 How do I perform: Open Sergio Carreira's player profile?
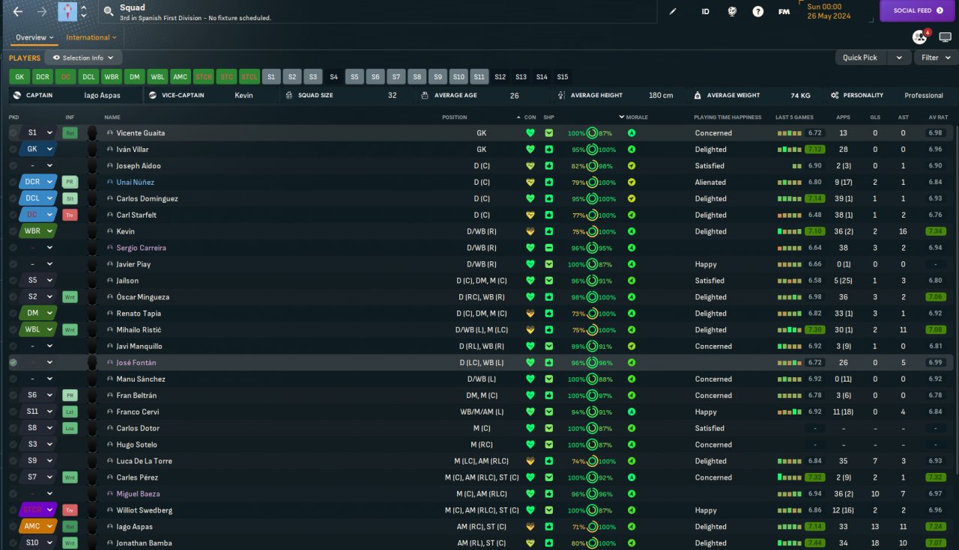click(x=141, y=248)
